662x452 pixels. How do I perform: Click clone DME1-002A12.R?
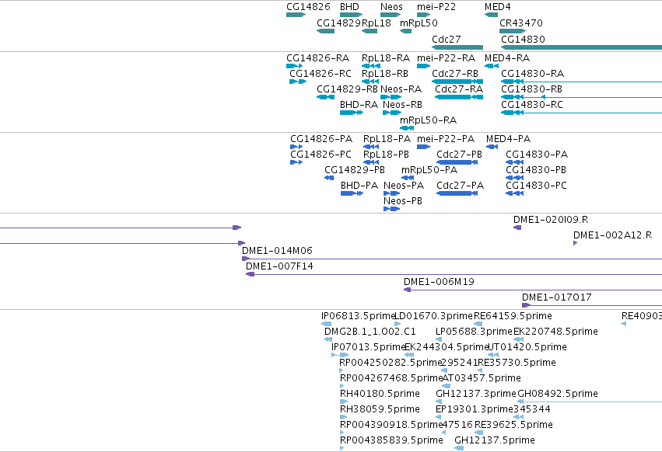pyautogui.click(x=575, y=243)
